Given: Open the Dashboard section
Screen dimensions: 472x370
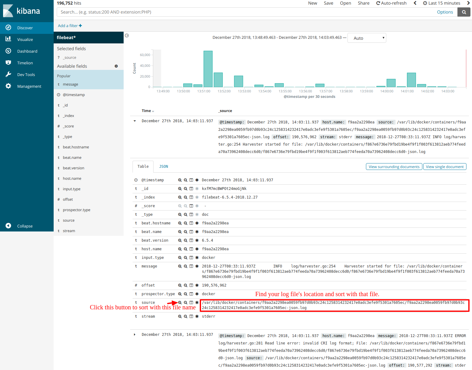Looking at the screenshot, I should pyautogui.click(x=27, y=51).
